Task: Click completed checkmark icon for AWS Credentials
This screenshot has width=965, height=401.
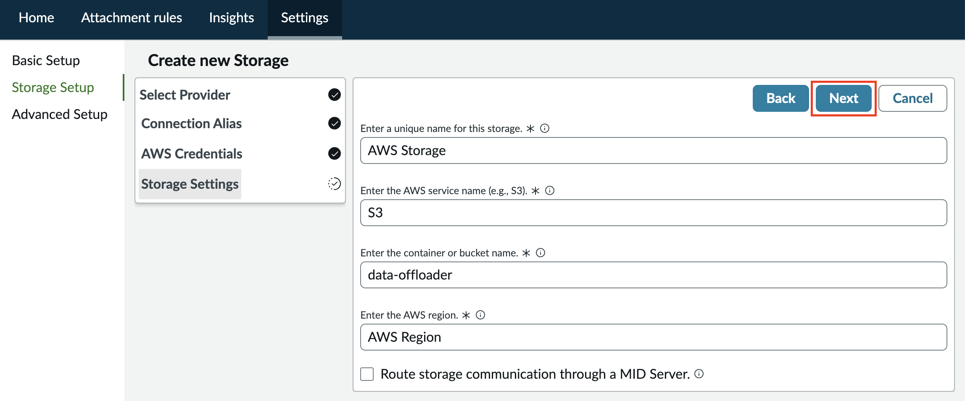Action: point(335,153)
